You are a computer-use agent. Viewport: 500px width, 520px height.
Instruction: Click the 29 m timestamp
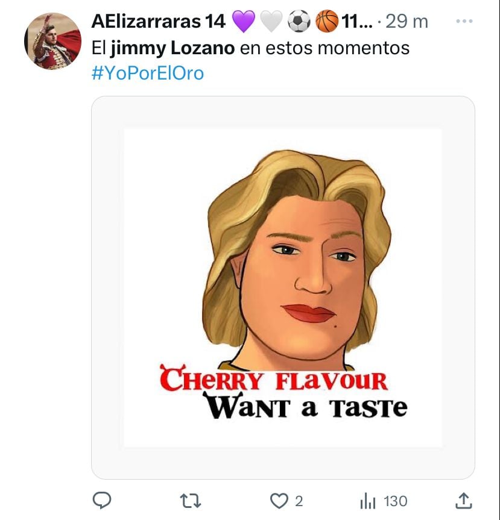[x=407, y=22]
